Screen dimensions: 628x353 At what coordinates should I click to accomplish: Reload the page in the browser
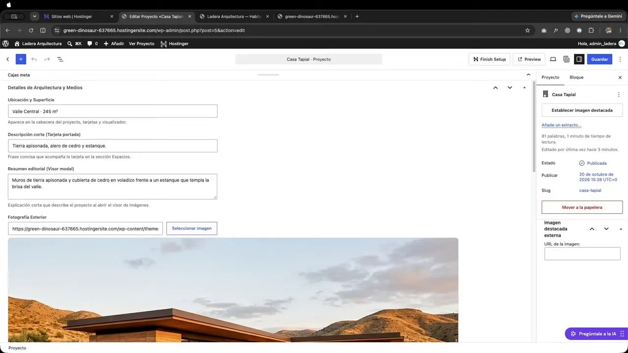click(31, 30)
